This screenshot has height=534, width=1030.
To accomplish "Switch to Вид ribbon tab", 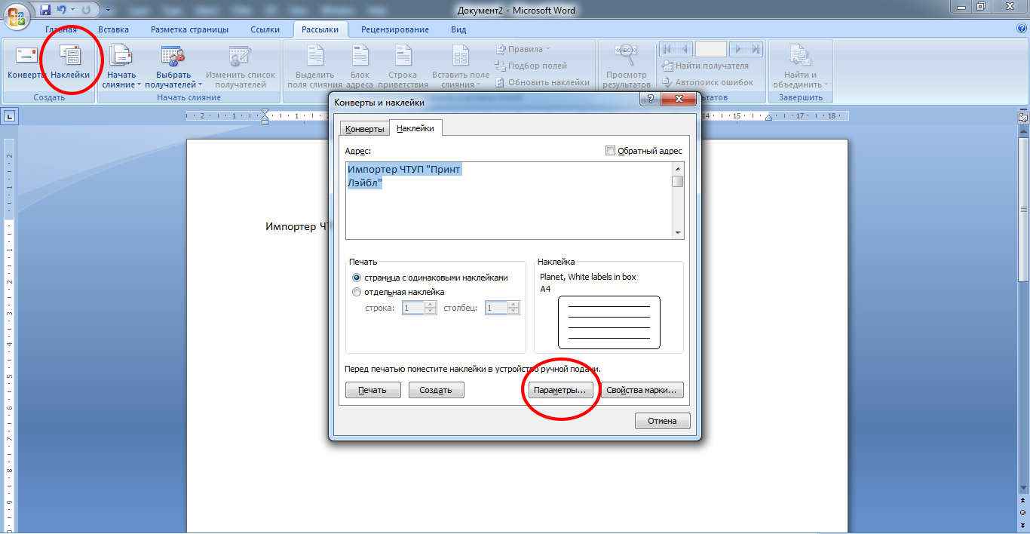I will (458, 29).
